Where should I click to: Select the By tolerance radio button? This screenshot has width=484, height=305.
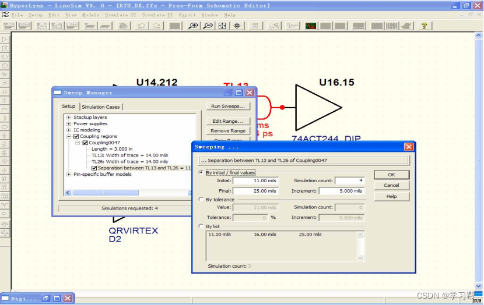coord(201,199)
